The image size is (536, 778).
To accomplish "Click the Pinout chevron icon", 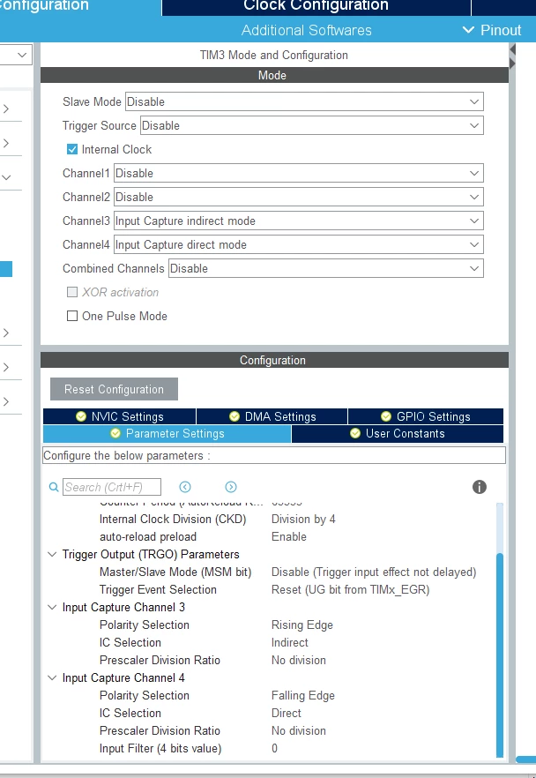I will pyautogui.click(x=468, y=30).
